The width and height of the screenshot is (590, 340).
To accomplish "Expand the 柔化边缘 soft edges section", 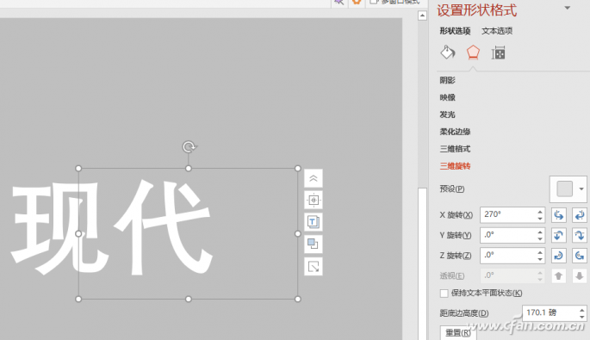I will 456,132.
